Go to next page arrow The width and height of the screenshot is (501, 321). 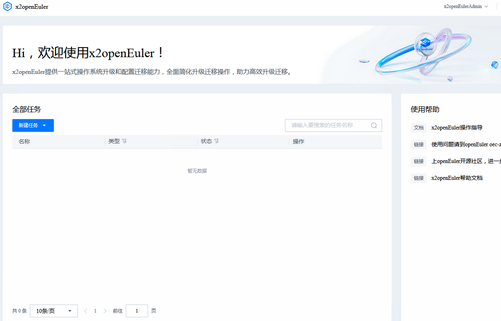(105, 311)
